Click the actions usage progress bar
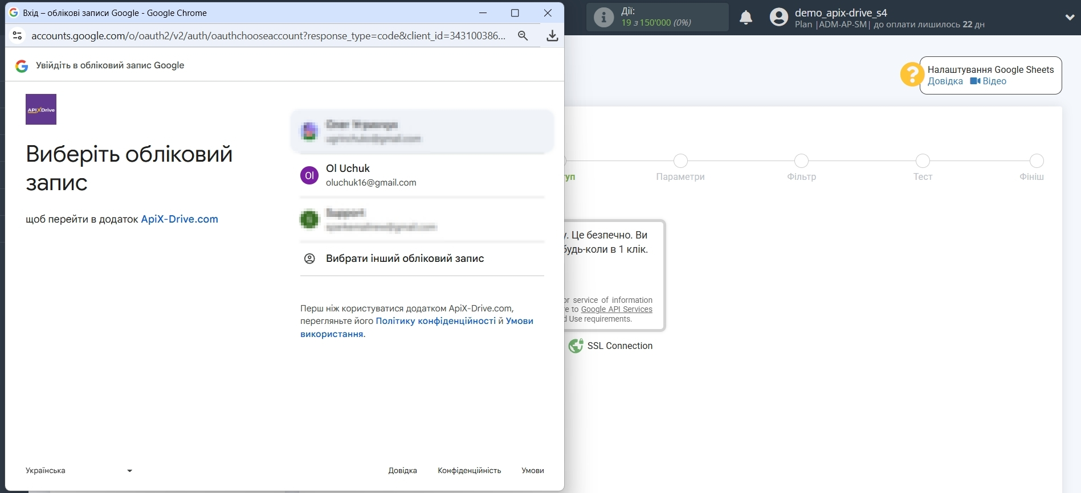The image size is (1081, 493). point(657,17)
